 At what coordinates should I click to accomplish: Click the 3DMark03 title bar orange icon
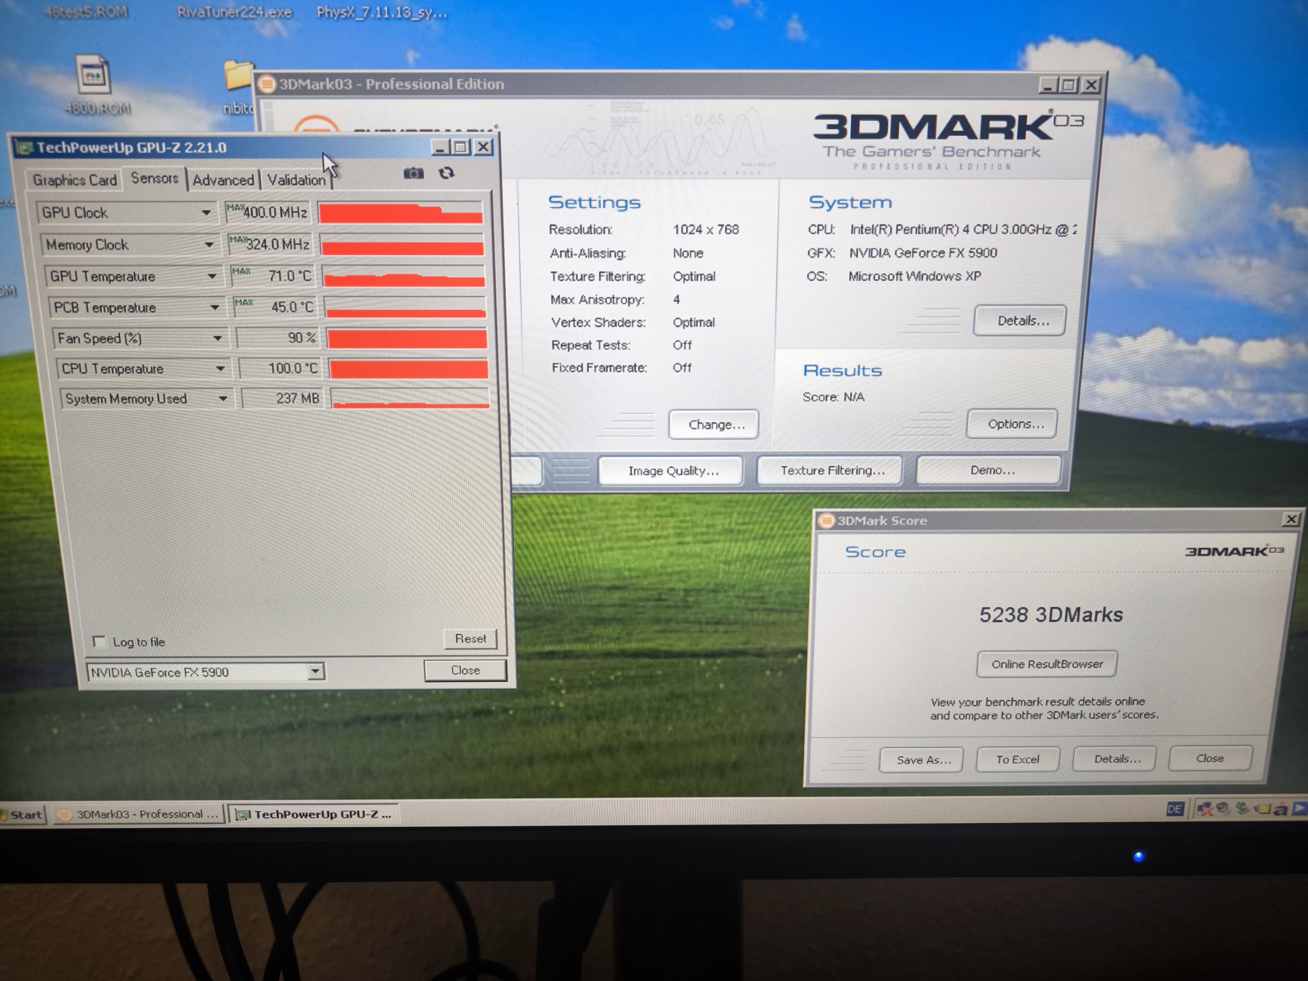[x=267, y=85]
